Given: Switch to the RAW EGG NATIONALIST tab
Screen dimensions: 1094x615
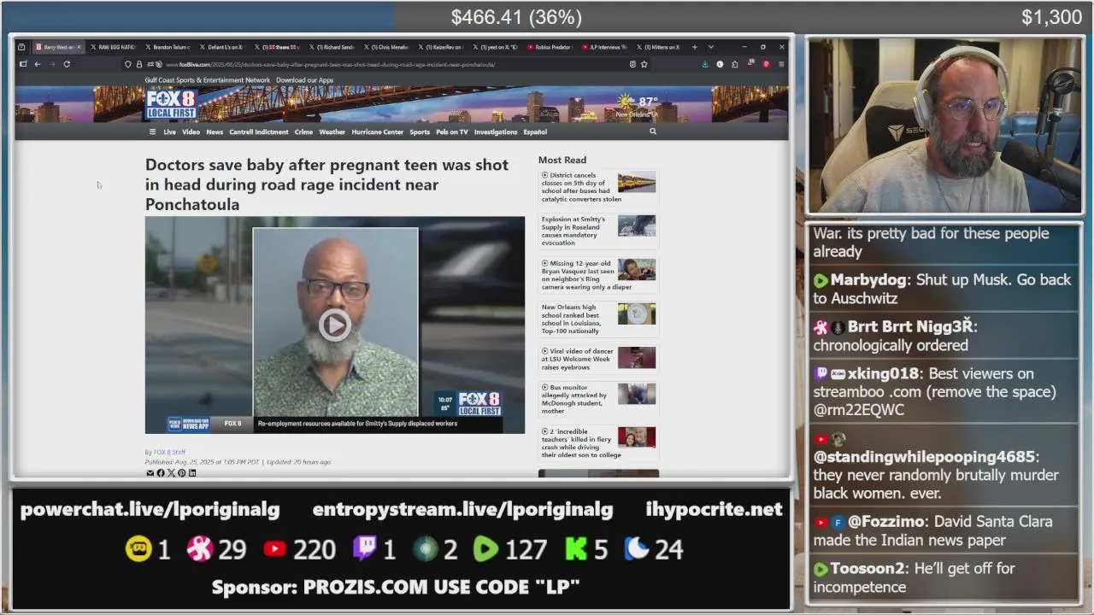Looking at the screenshot, I should [x=112, y=47].
